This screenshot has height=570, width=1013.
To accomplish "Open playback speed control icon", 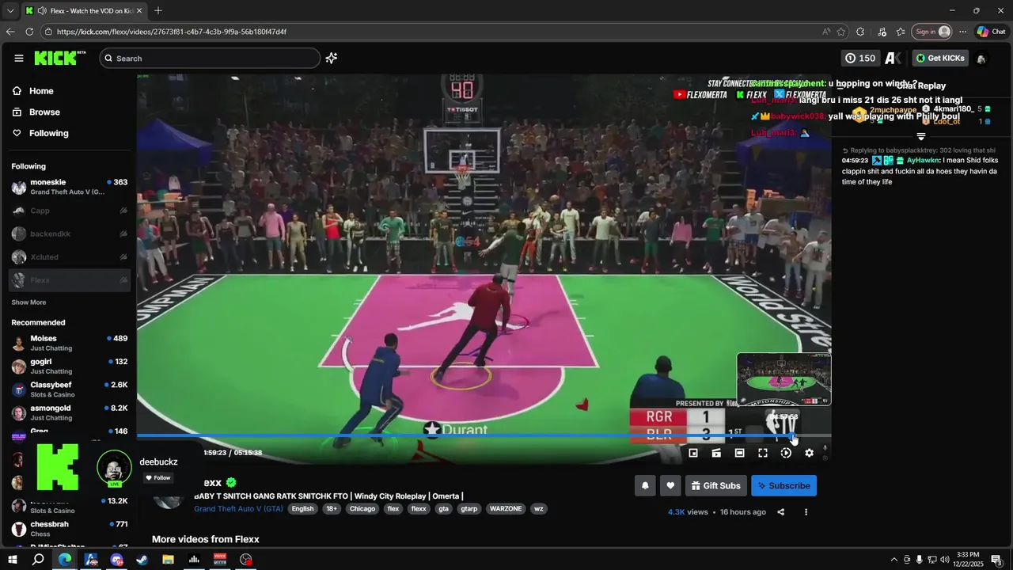I will click(786, 453).
